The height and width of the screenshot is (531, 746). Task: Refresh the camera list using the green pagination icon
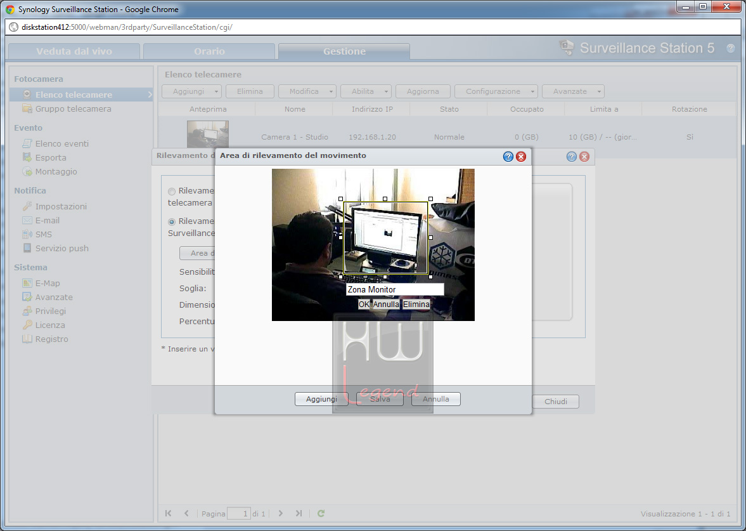321,513
